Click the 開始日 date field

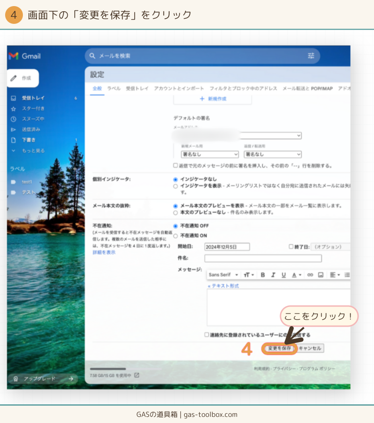tap(227, 247)
